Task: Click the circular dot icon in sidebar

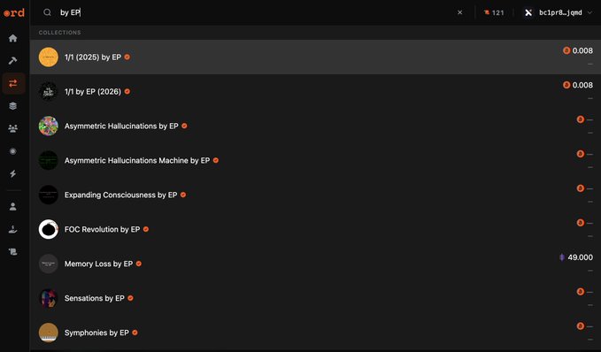Action: pos(13,151)
